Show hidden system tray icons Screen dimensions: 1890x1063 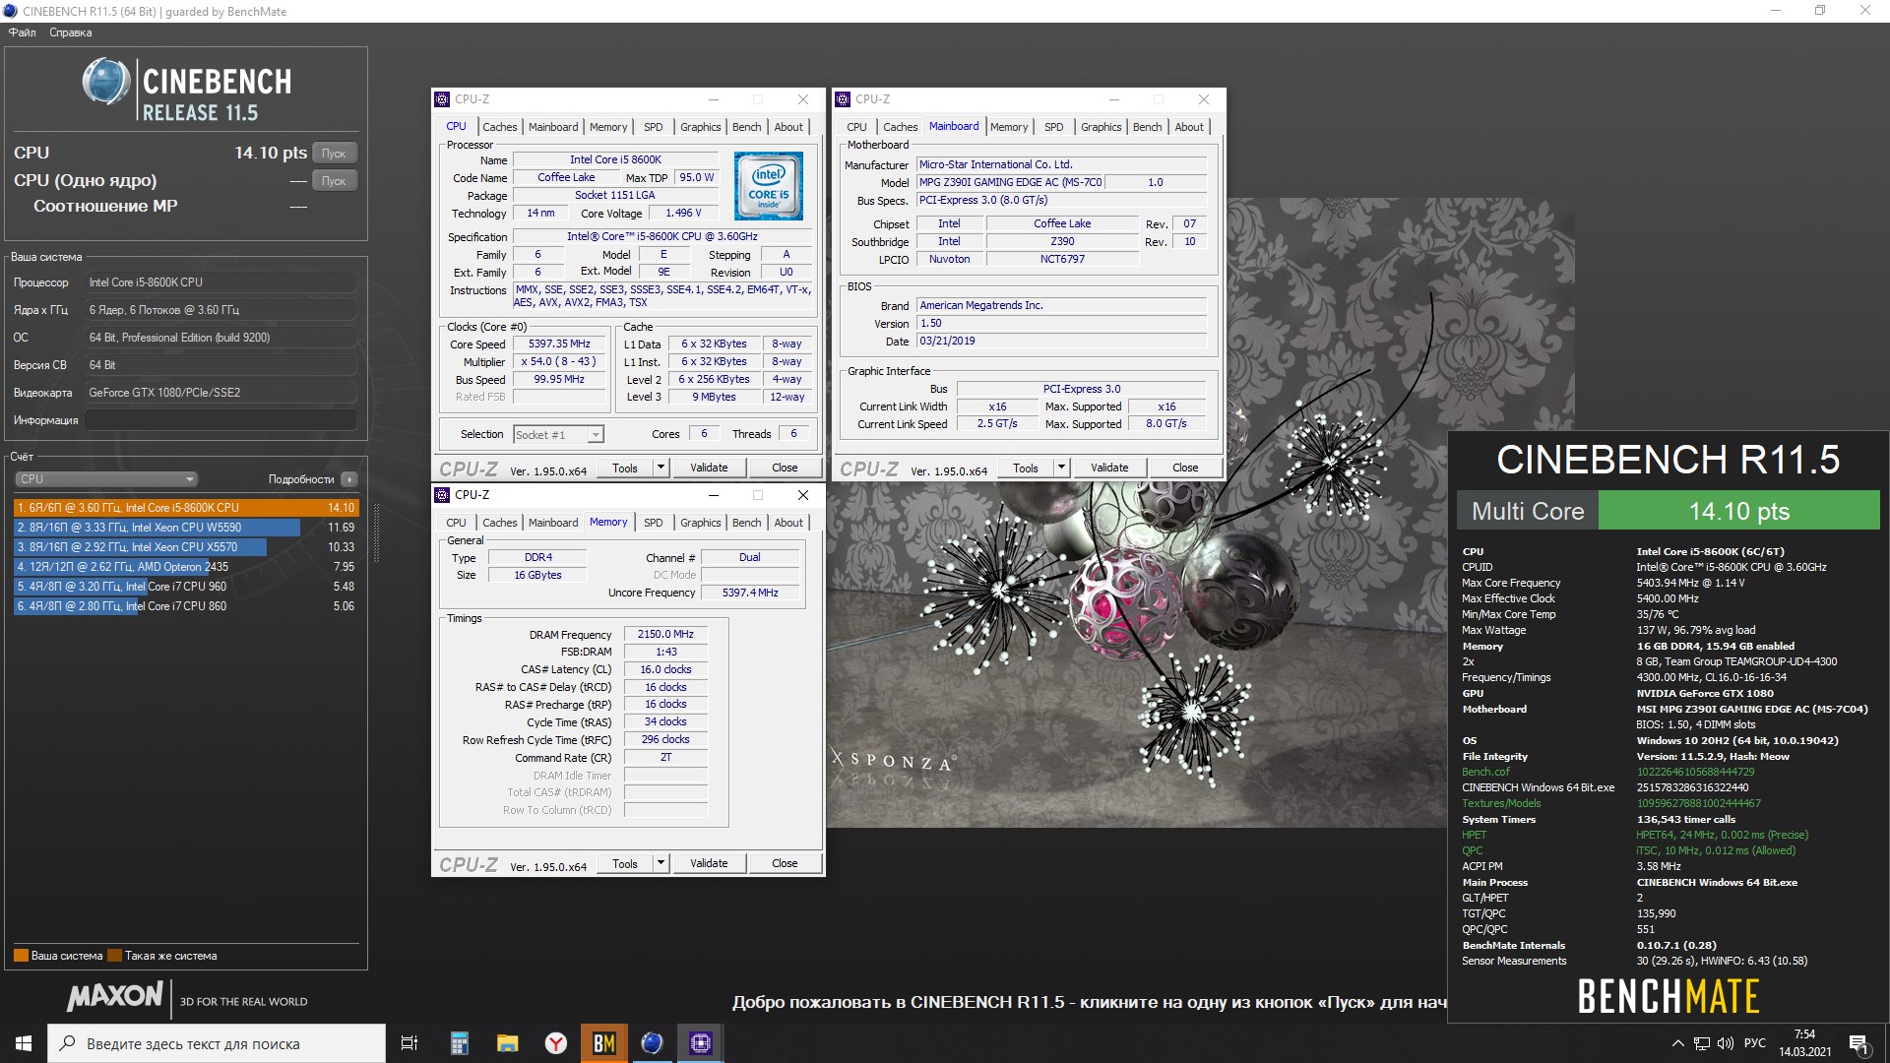1677,1043
